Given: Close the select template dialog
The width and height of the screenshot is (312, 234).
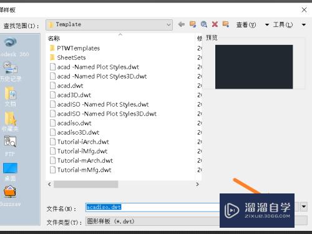Looking at the screenshot, I should (x=304, y=10).
